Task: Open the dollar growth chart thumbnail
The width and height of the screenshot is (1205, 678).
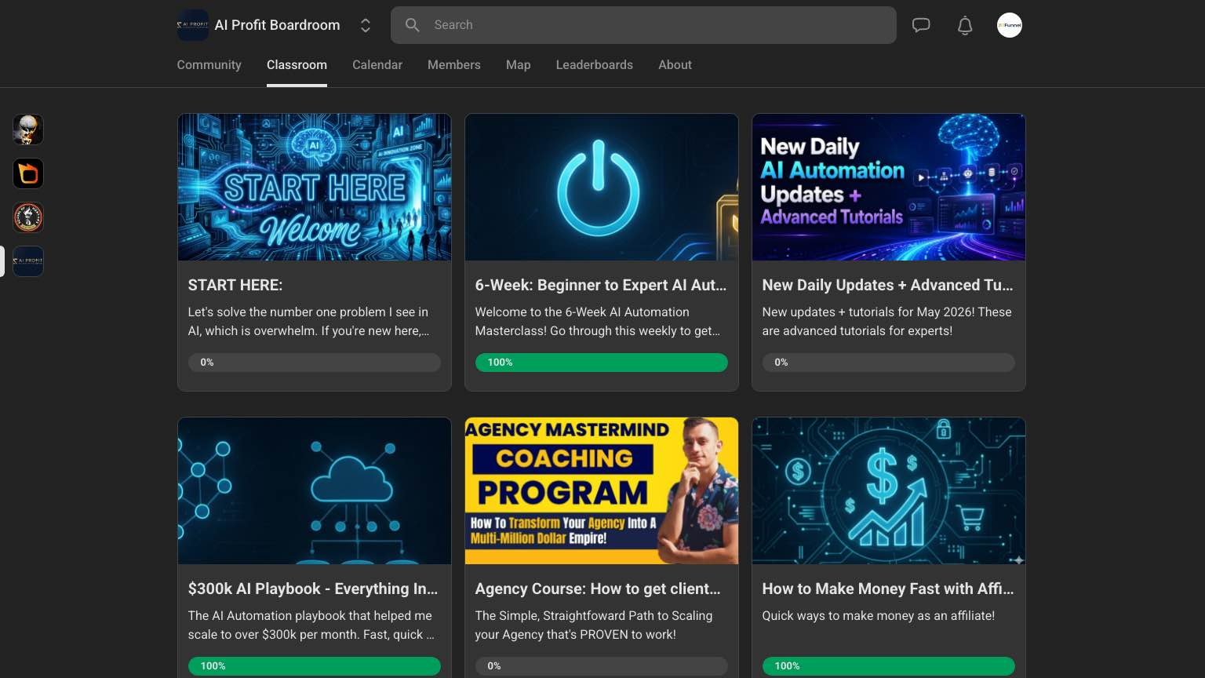Action: [x=889, y=490]
